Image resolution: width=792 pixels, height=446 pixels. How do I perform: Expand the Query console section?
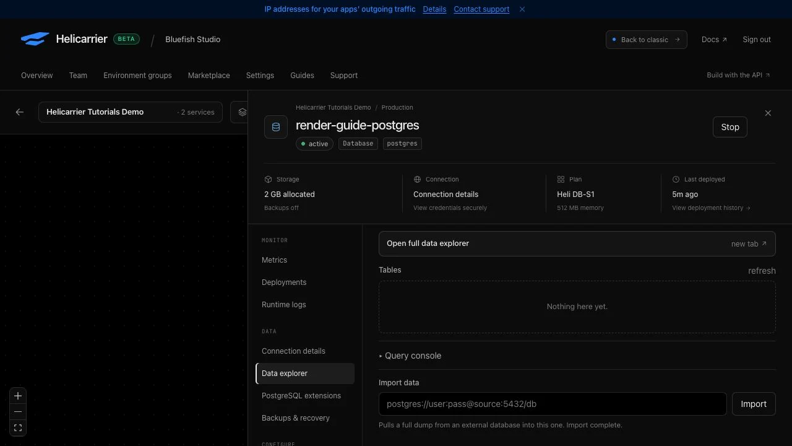click(410, 356)
